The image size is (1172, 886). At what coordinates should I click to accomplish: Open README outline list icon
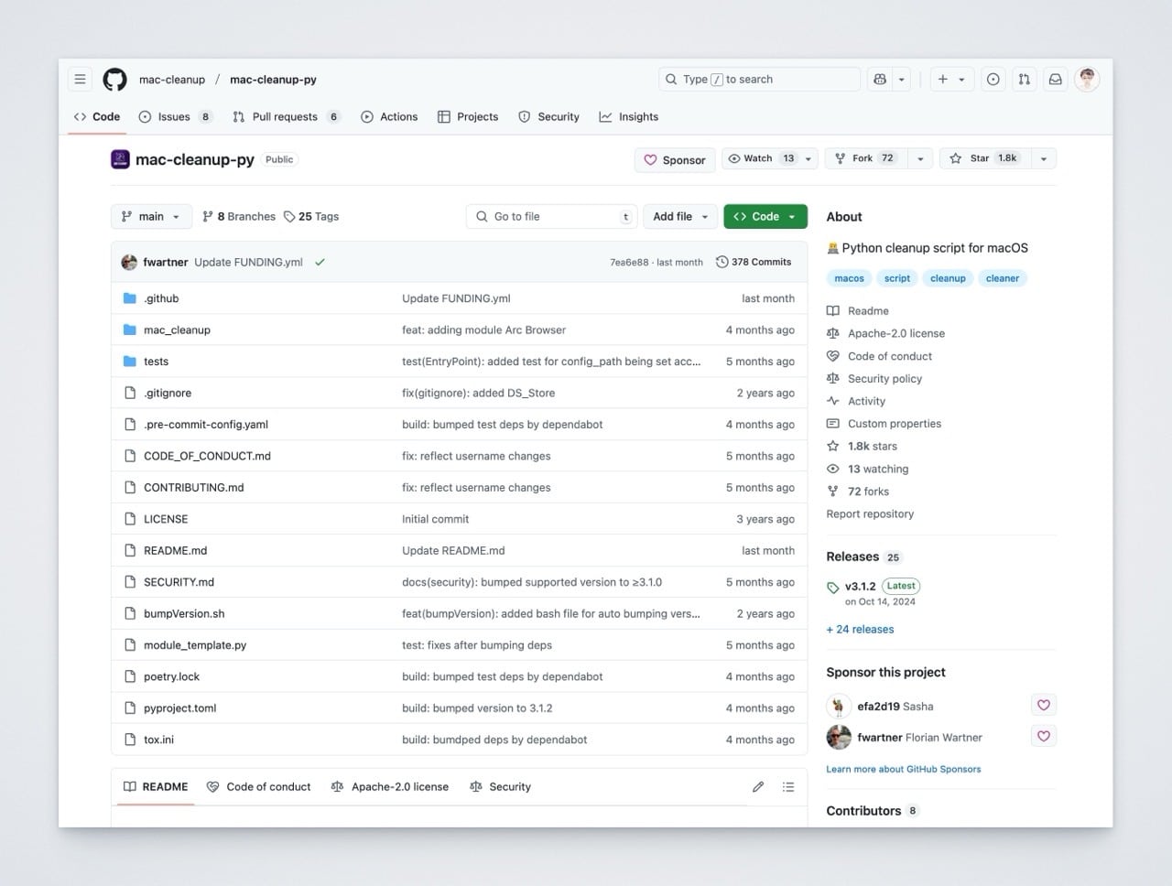tap(788, 787)
